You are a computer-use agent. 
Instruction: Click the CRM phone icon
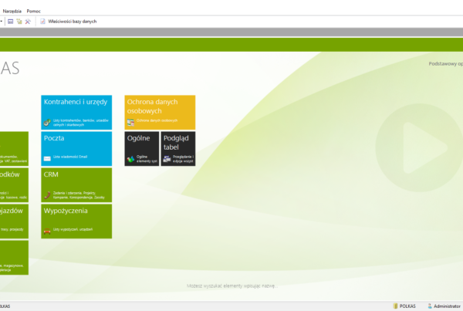pos(47,194)
